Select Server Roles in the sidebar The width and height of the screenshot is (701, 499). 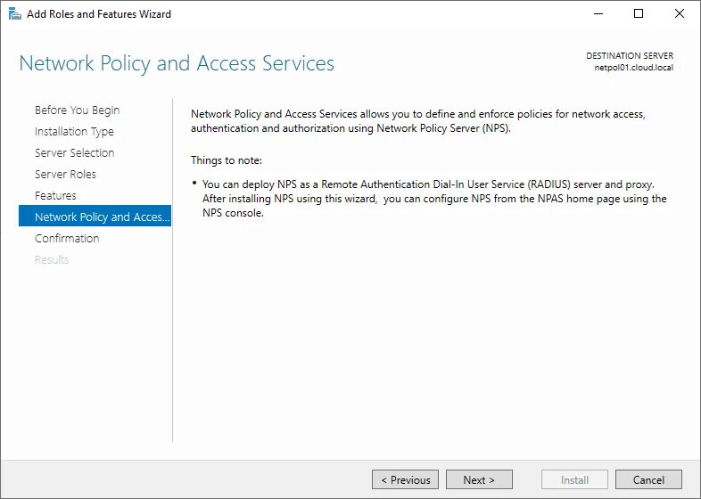point(65,175)
